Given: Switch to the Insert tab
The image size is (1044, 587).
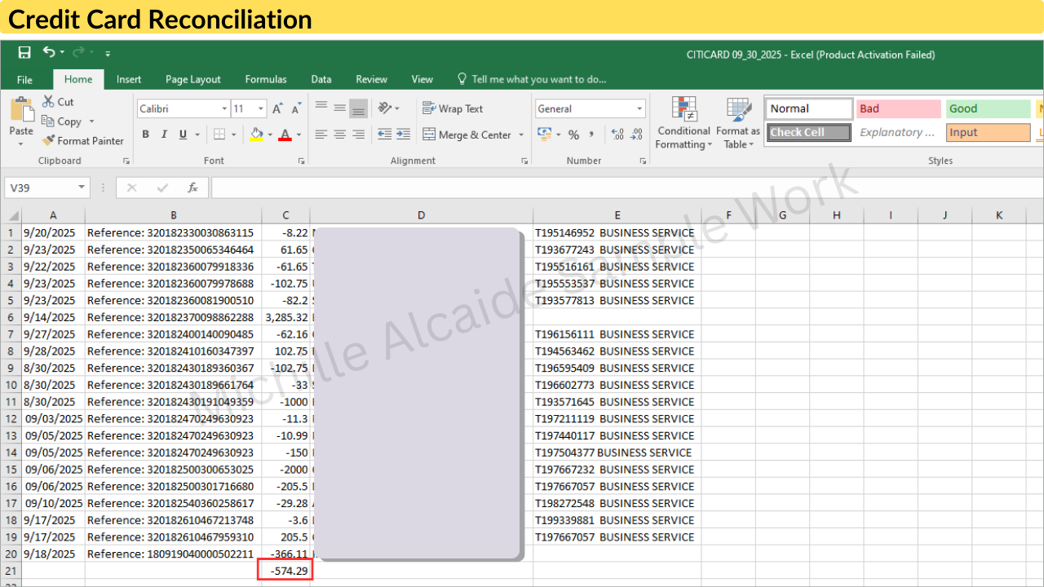Looking at the screenshot, I should click(129, 79).
